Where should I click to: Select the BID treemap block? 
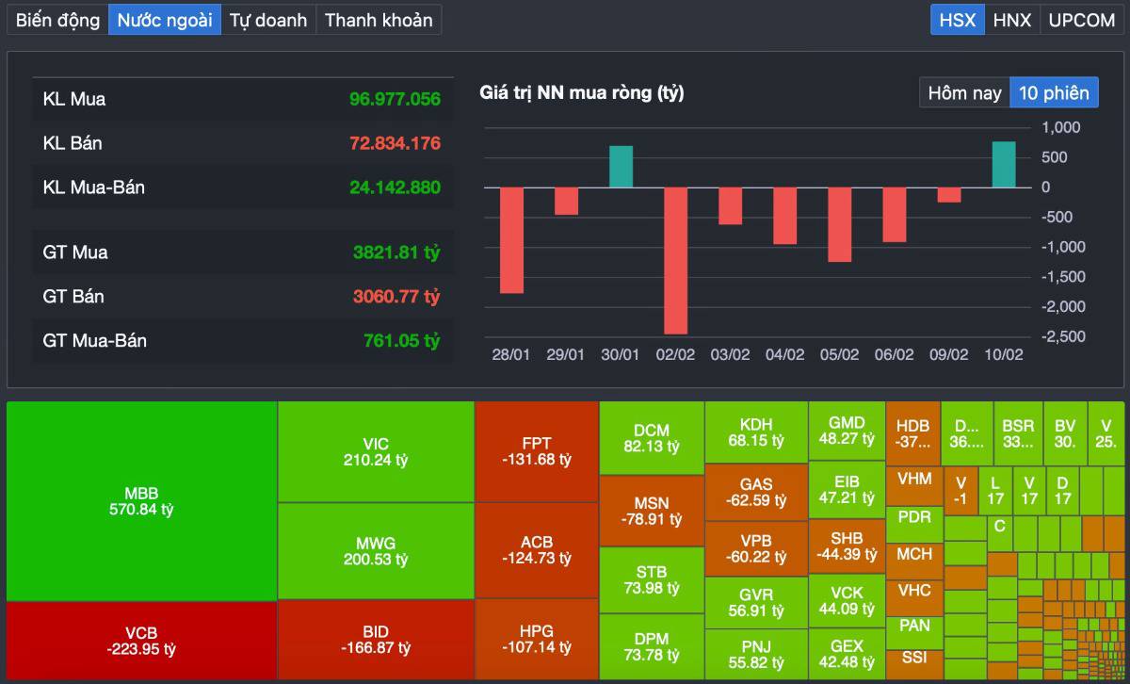(376, 640)
